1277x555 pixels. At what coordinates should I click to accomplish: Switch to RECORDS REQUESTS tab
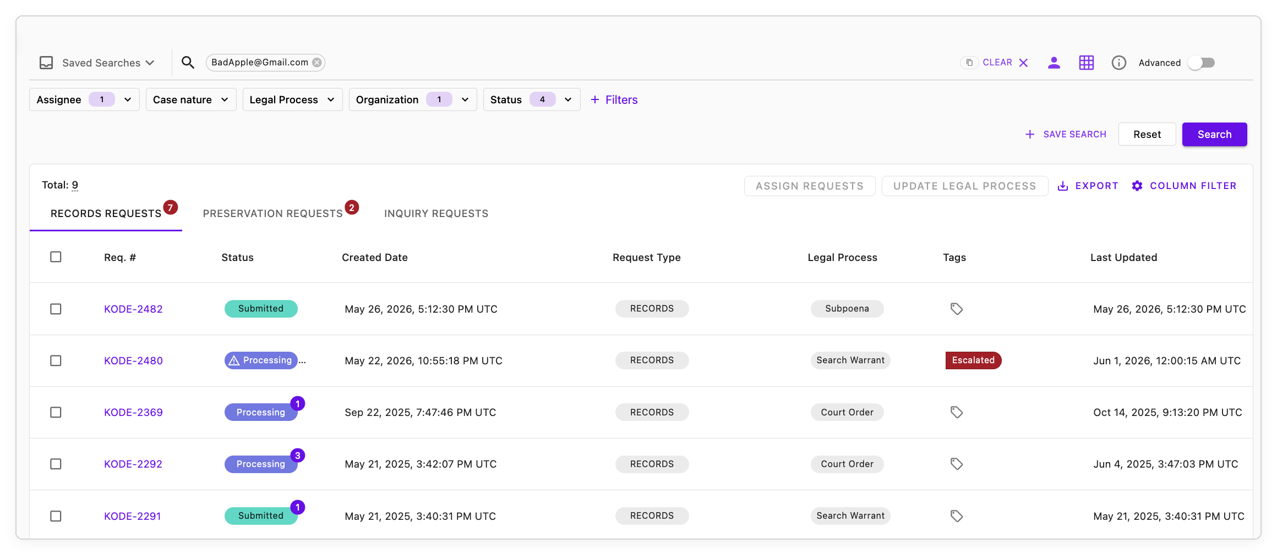tap(106, 213)
